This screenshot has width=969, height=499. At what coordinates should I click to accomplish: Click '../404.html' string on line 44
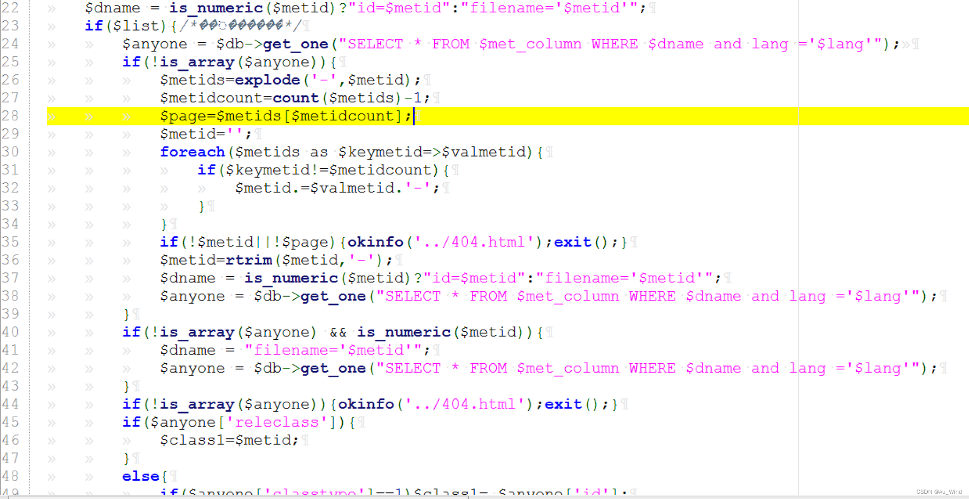469,404
